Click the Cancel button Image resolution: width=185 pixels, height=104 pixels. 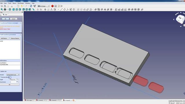tap(14, 19)
